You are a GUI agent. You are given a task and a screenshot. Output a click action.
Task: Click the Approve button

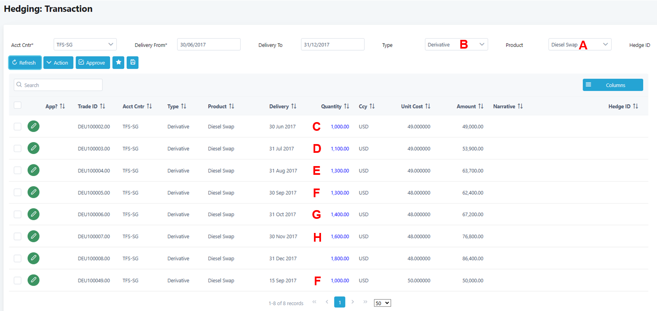pos(93,63)
